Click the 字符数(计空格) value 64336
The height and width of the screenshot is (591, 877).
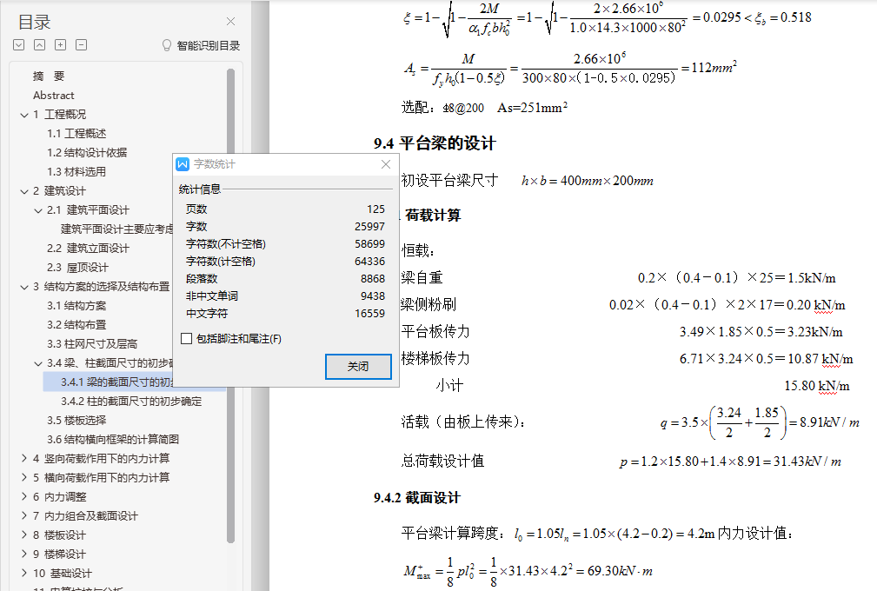pos(369,261)
